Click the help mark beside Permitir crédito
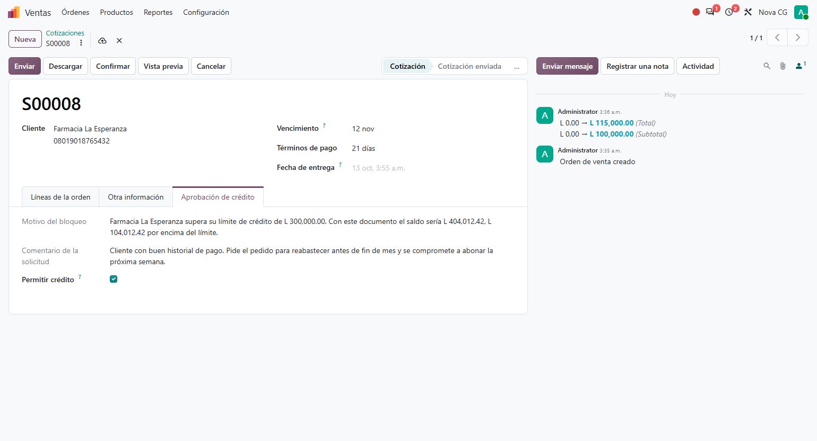817x441 pixels. (80, 277)
